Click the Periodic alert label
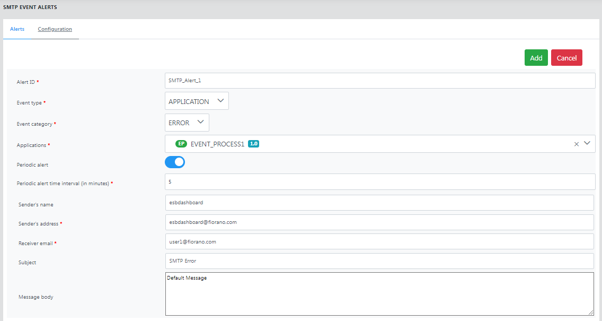The width and height of the screenshot is (602, 321). (33, 164)
